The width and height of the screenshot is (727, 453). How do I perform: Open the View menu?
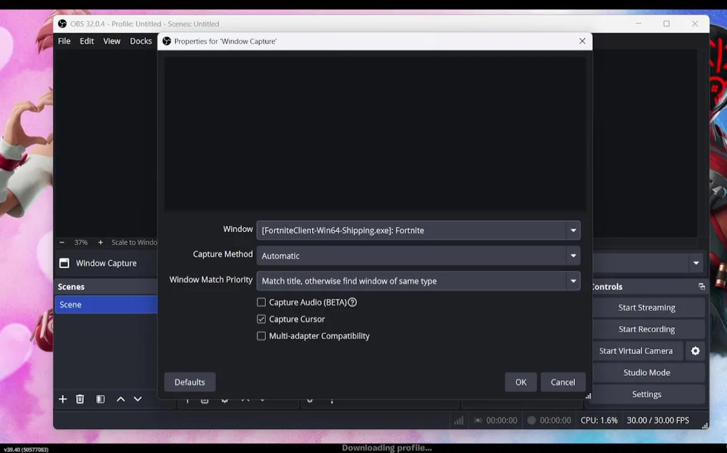point(112,42)
